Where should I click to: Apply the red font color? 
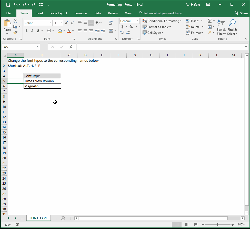click(x=69, y=31)
